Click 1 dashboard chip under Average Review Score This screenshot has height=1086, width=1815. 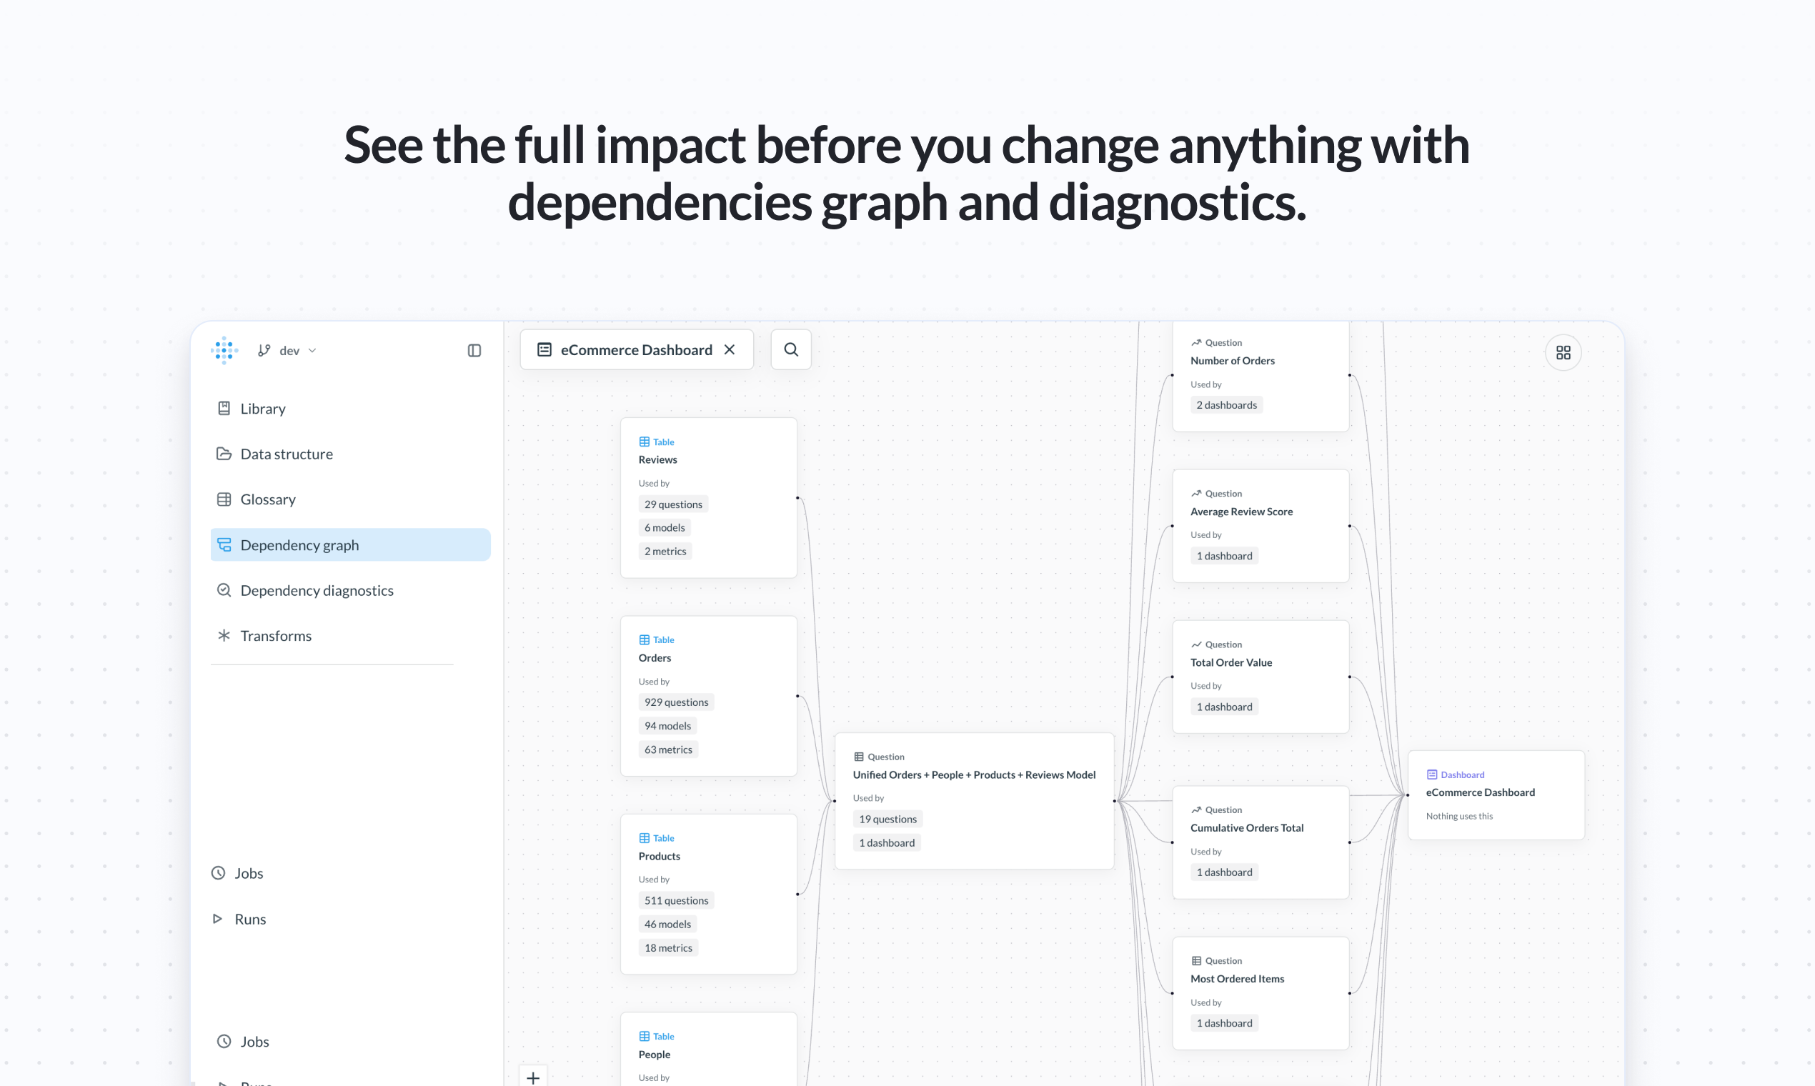click(x=1223, y=555)
